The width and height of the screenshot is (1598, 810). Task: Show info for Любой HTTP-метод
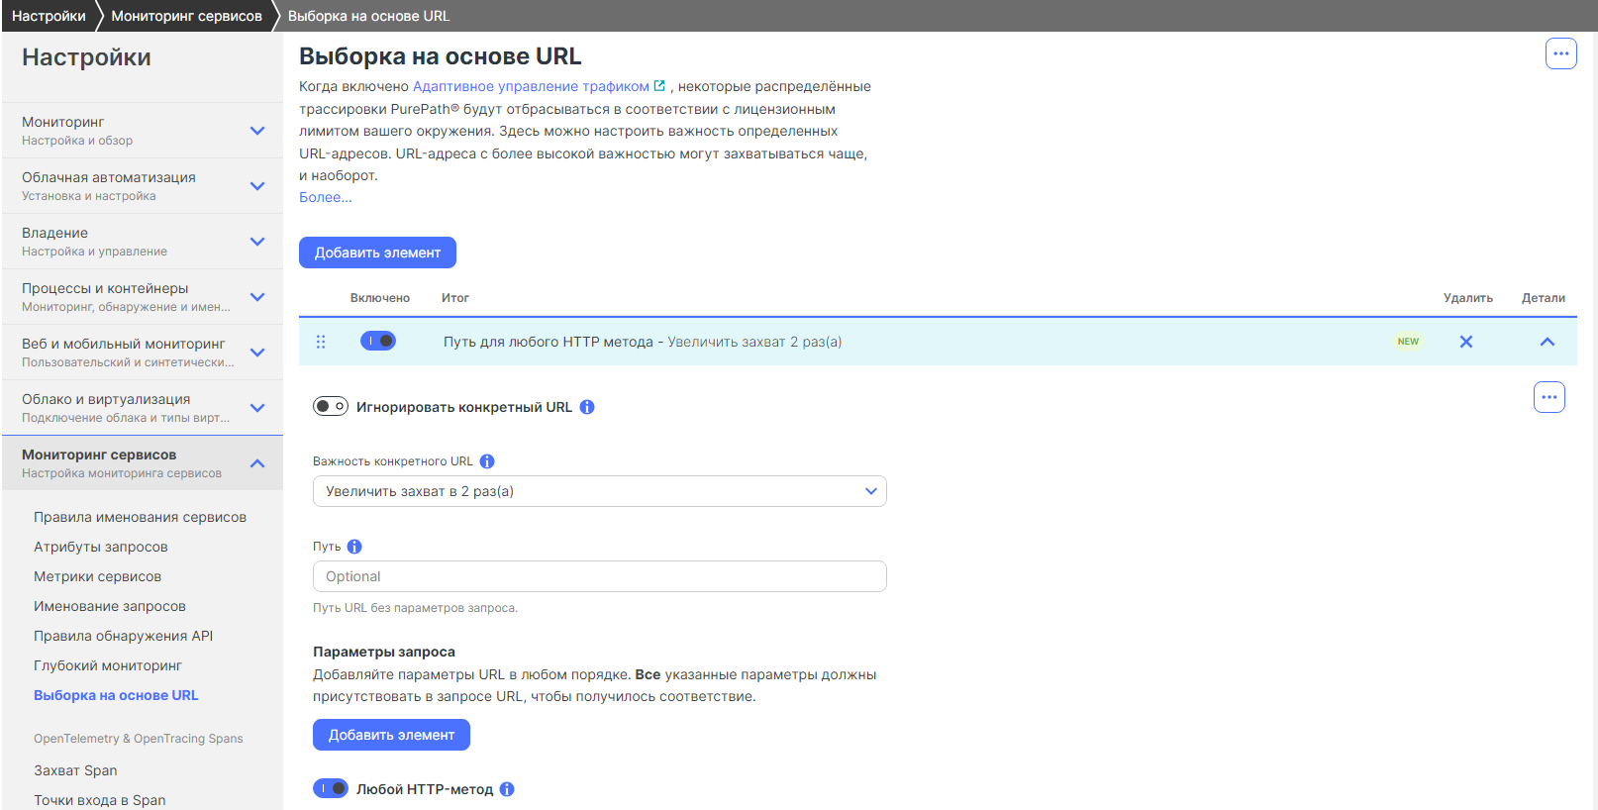click(x=507, y=789)
